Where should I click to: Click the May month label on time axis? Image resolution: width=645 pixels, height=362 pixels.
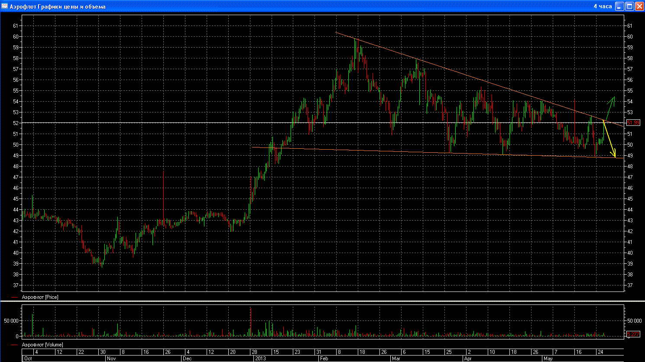[x=548, y=359]
